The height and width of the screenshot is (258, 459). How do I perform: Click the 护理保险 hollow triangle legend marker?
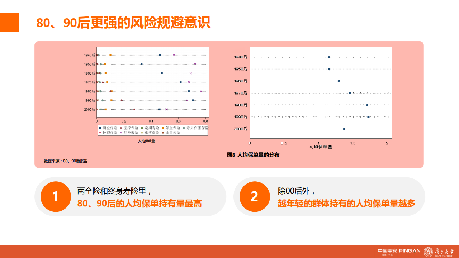100,133
